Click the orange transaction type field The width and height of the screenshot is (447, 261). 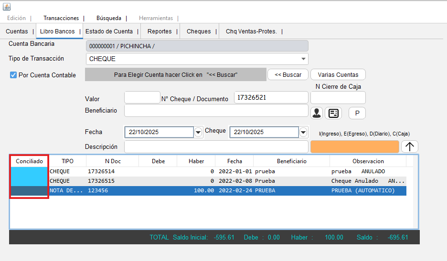tap(354, 146)
